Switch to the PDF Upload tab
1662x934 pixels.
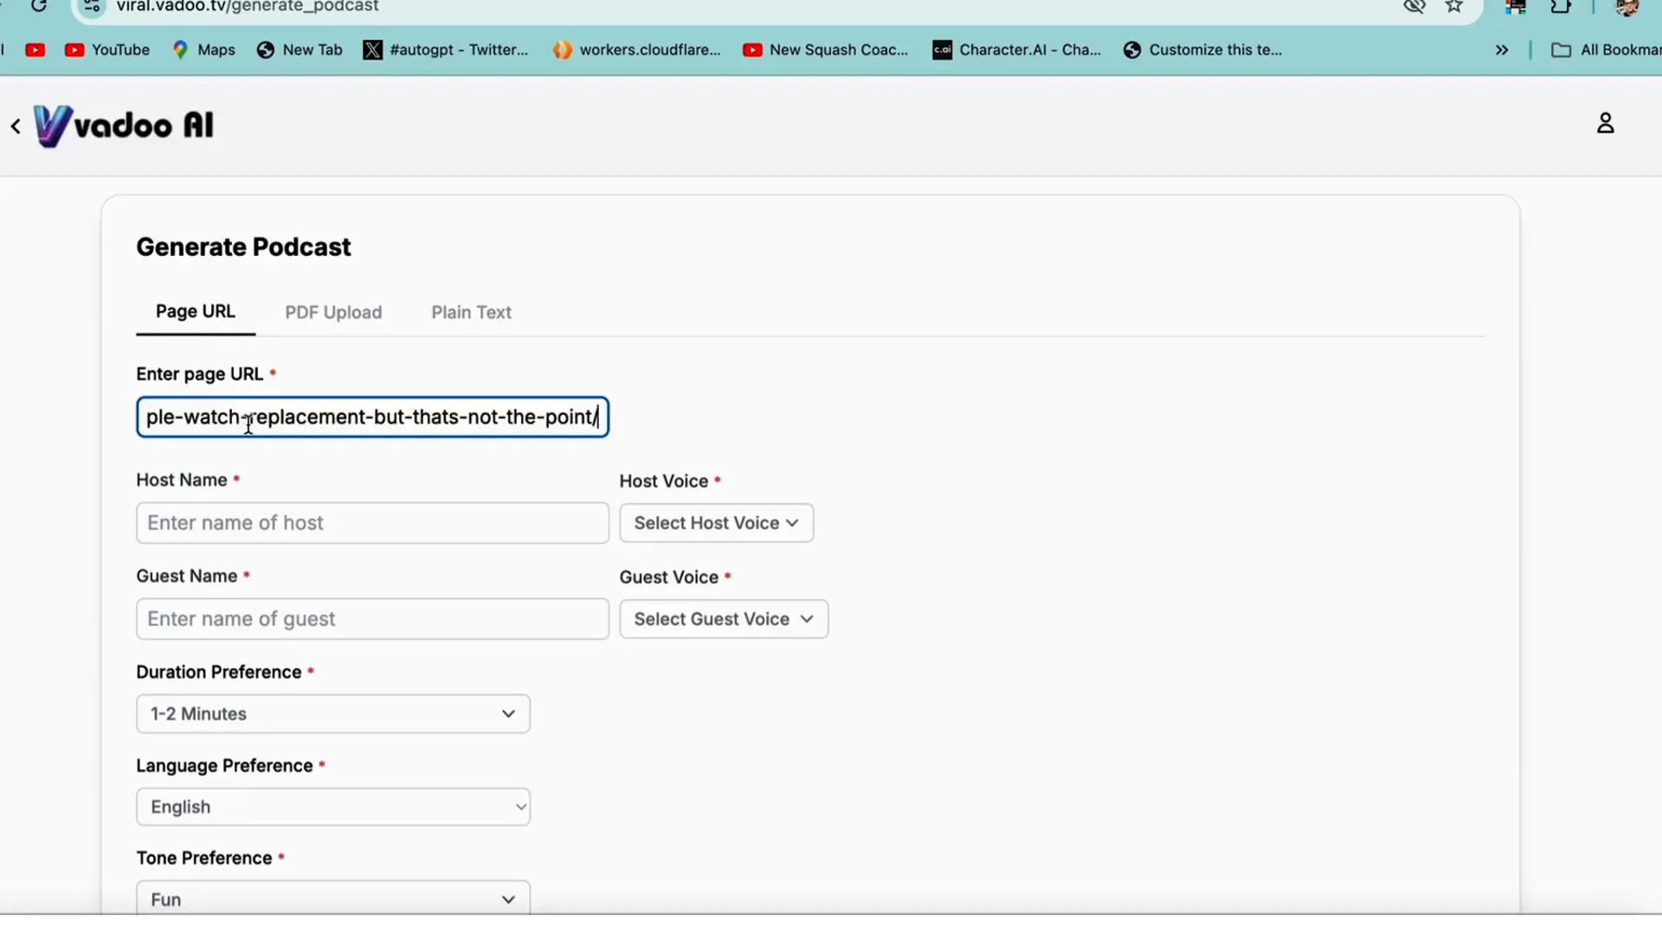333,312
